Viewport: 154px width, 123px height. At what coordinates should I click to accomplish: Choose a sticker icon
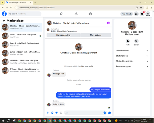tap(57, 113)
